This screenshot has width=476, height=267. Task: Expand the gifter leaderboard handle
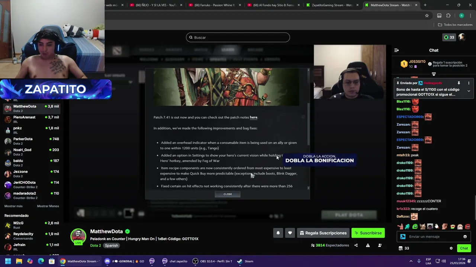(434, 74)
